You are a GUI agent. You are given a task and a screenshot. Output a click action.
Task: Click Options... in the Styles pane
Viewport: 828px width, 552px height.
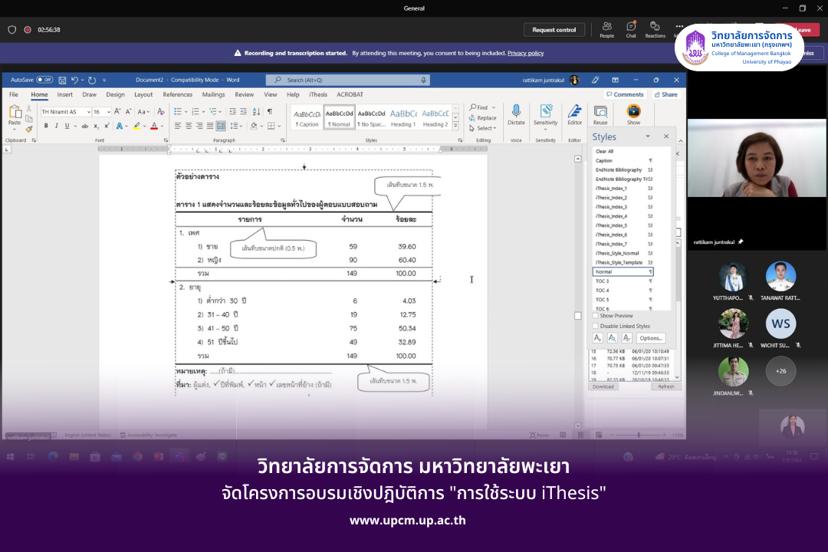651,338
